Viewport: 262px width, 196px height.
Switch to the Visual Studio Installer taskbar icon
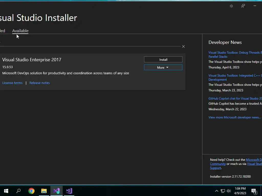click(57, 191)
